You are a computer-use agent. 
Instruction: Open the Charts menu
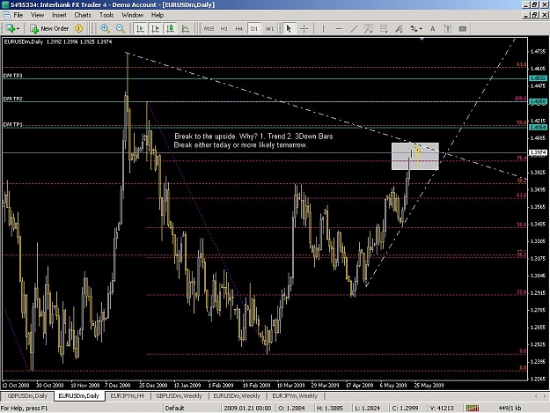(x=83, y=15)
